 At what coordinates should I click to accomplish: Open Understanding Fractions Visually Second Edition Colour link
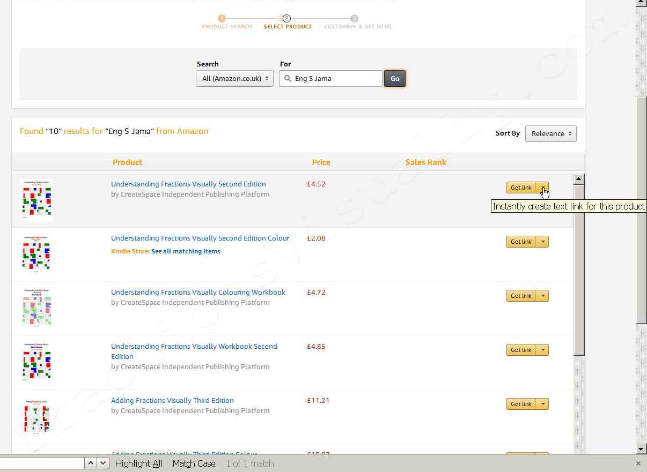(200, 238)
